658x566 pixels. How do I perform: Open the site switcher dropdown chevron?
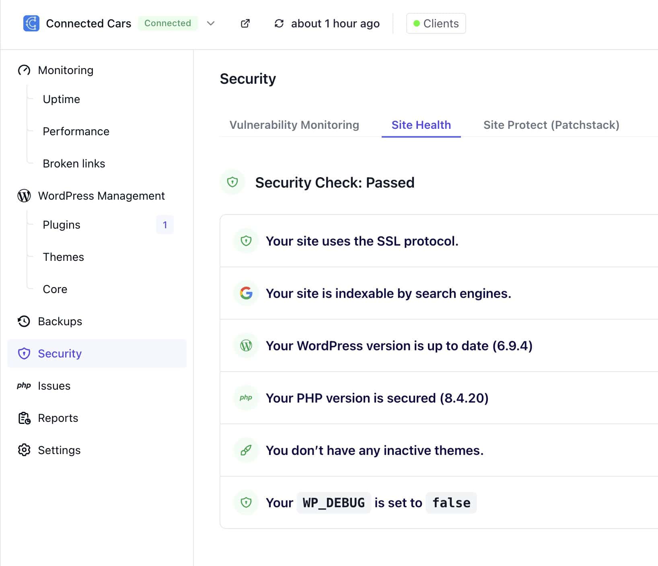click(x=211, y=23)
